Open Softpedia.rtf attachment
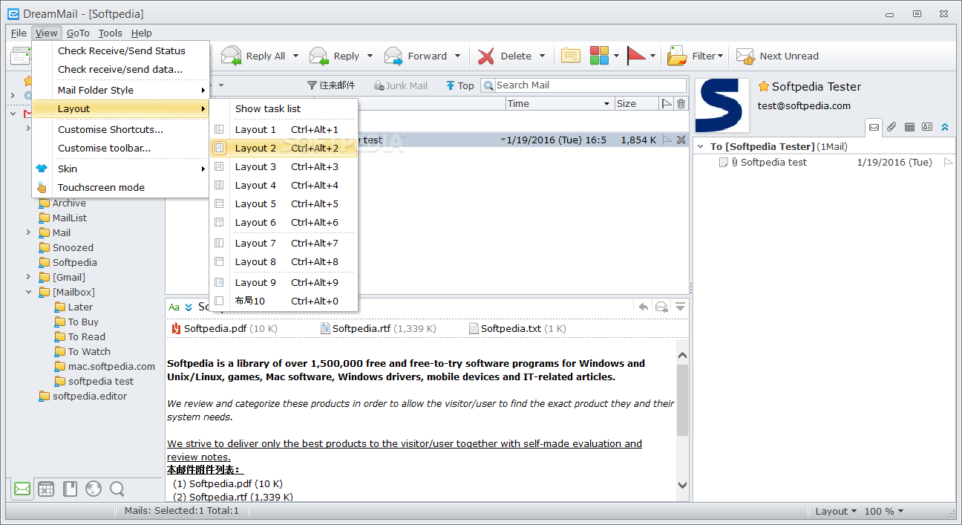962x525 pixels. [x=378, y=328]
